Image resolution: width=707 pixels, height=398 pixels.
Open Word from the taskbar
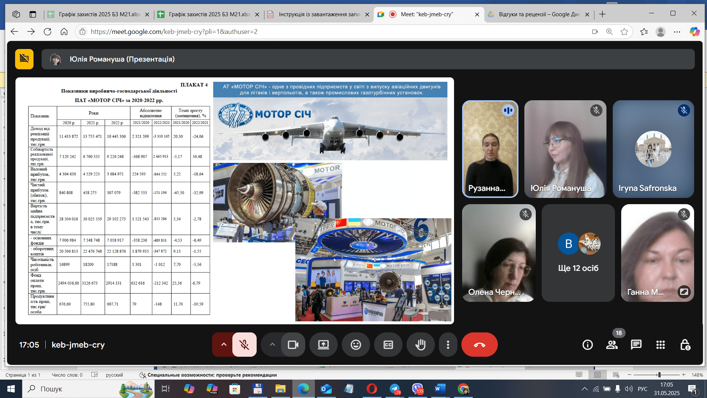(440, 389)
